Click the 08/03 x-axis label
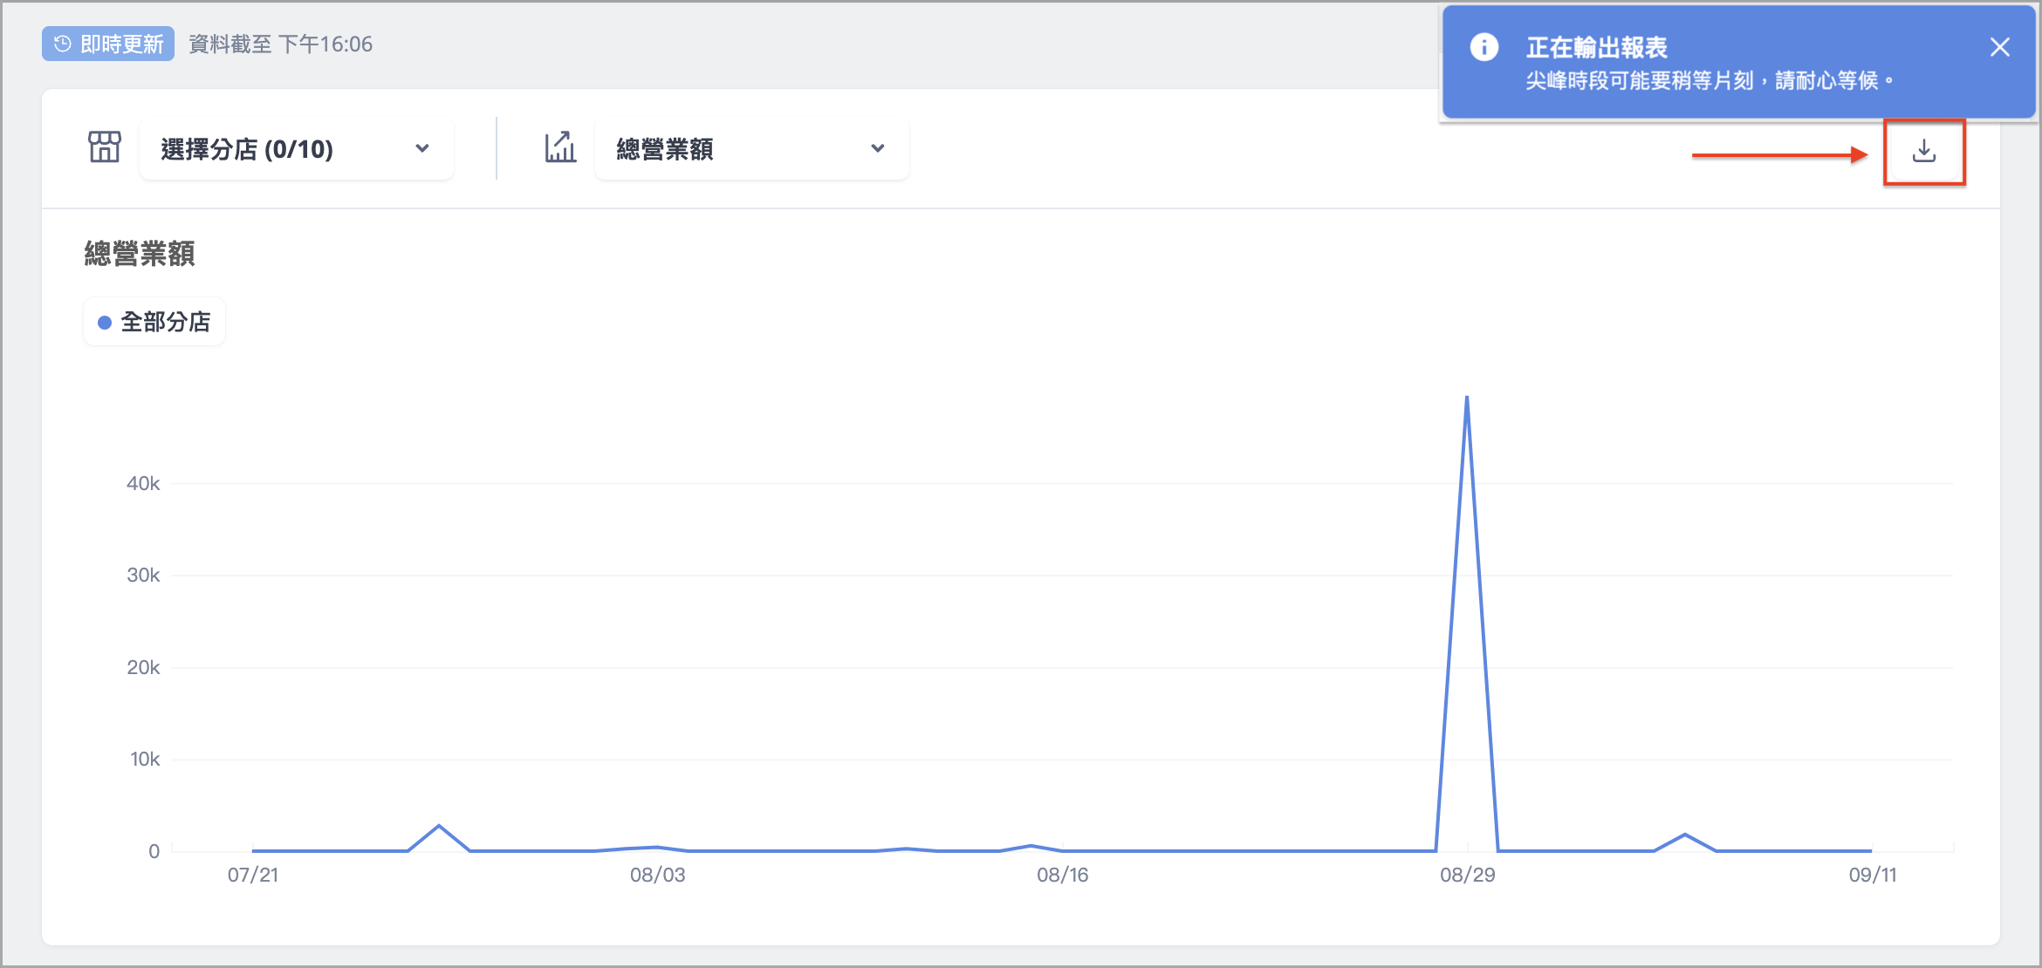This screenshot has height=968, width=2042. point(658,875)
